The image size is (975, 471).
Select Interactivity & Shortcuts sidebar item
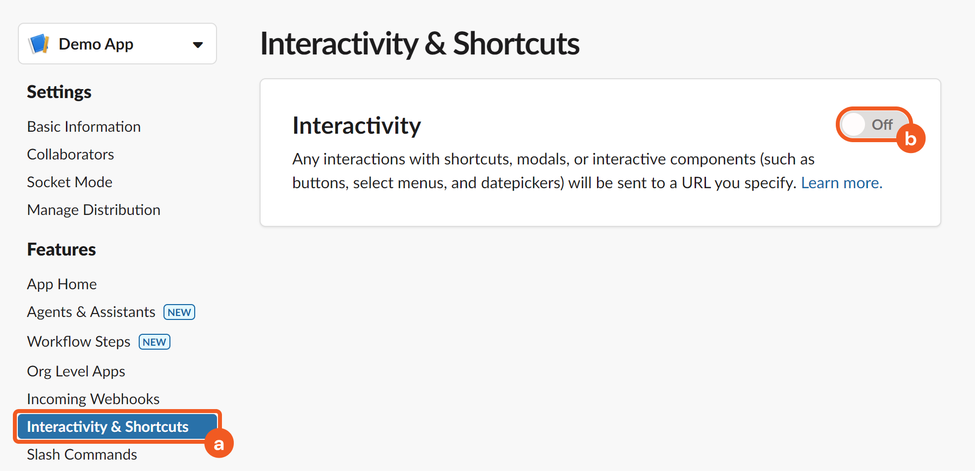pyautogui.click(x=108, y=427)
